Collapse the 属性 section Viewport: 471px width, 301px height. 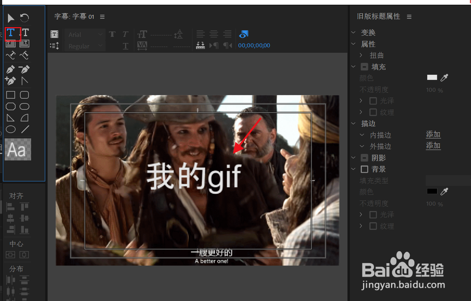coord(354,44)
